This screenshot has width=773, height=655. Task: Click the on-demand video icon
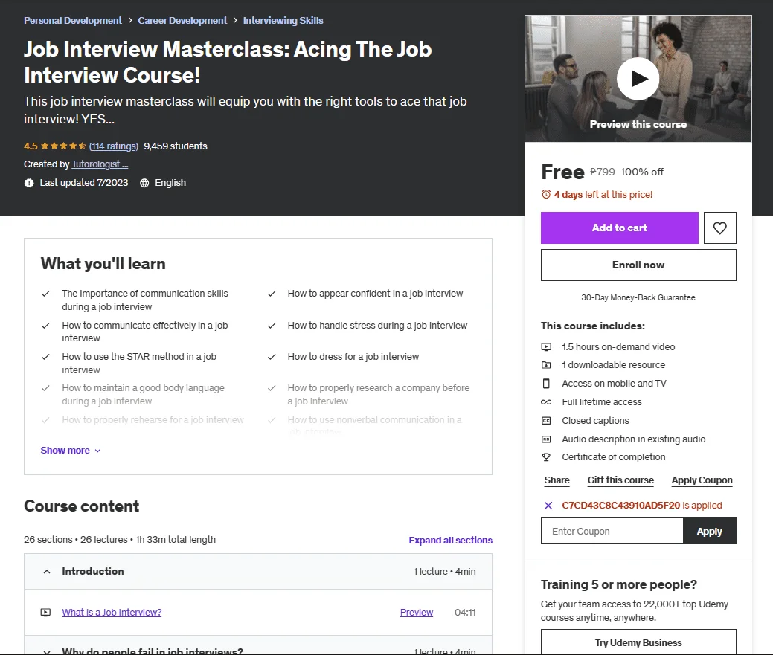point(546,347)
